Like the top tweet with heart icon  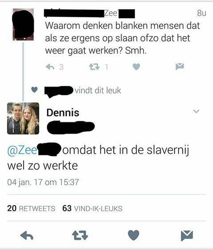(137, 67)
